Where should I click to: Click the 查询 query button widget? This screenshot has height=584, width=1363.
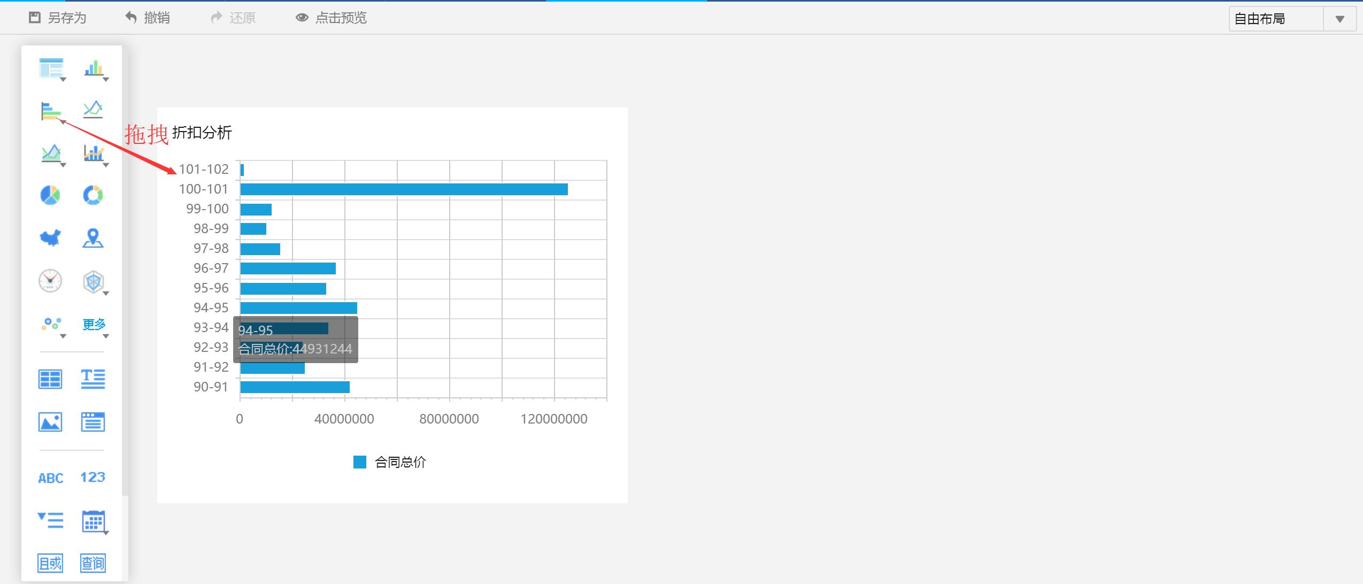[93, 563]
